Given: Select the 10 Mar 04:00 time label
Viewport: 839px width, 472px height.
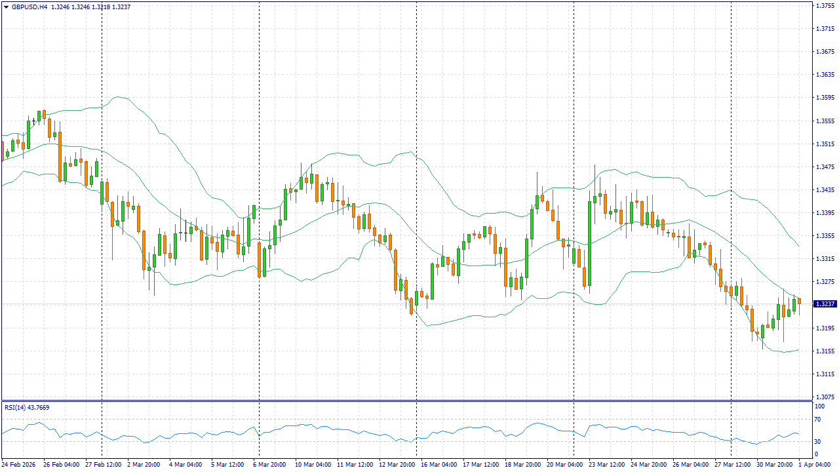Looking at the screenshot, I should [x=313, y=464].
